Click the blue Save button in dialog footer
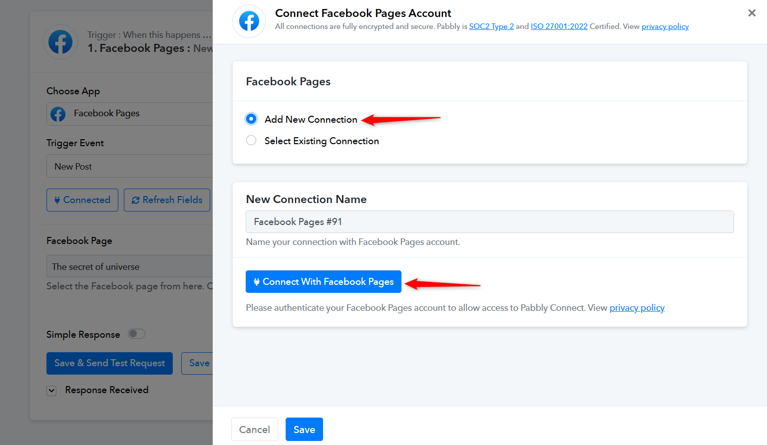The image size is (767, 445). pyautogui.click(x=304, y=430)
